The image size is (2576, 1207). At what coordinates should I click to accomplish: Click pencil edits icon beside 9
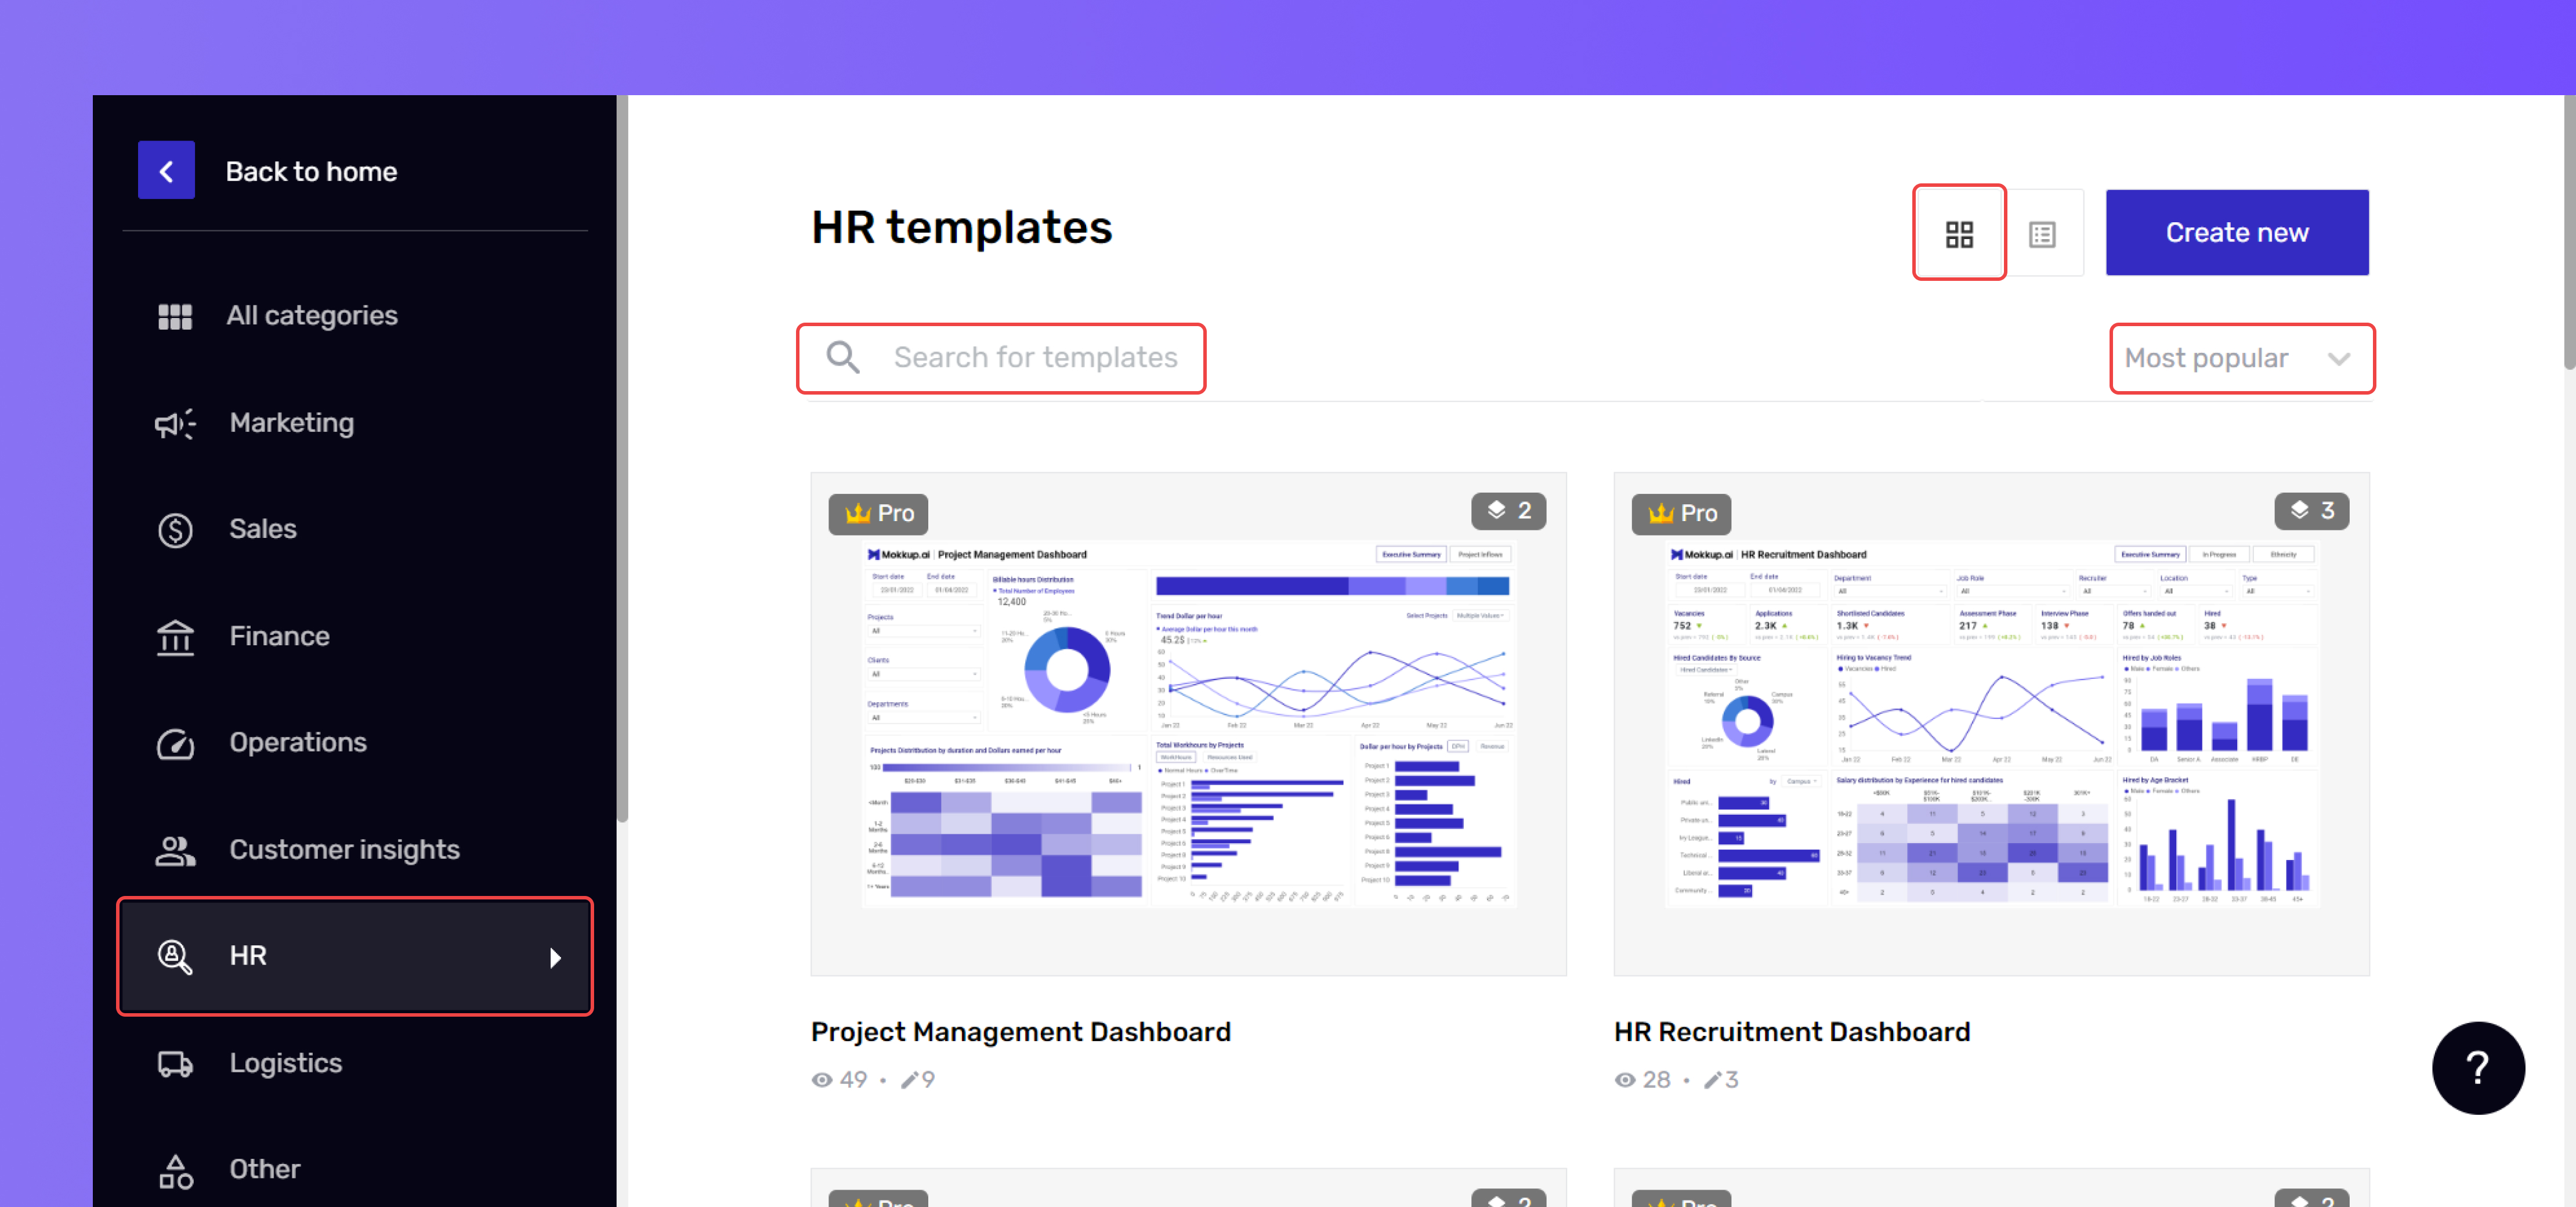pos(909,1081)
